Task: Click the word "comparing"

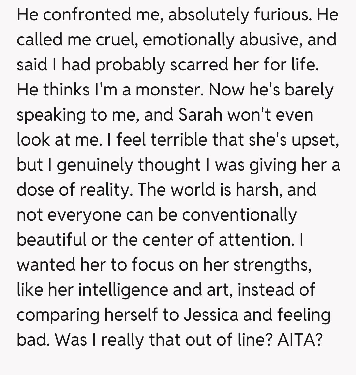Action: point(58,315)
